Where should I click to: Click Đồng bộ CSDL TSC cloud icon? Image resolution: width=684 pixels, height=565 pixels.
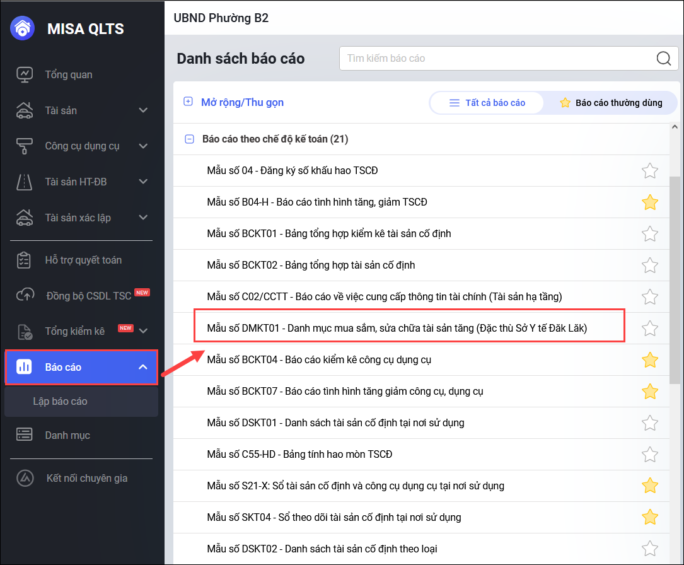pos(25,295)
